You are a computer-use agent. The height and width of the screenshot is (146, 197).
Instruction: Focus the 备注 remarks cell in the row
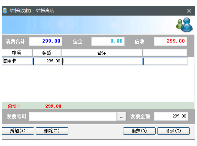tap(102, 61)
